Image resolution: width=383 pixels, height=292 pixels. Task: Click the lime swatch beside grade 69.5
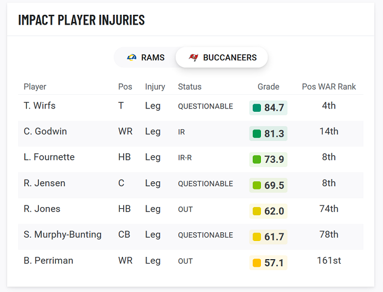click(257, 185)
